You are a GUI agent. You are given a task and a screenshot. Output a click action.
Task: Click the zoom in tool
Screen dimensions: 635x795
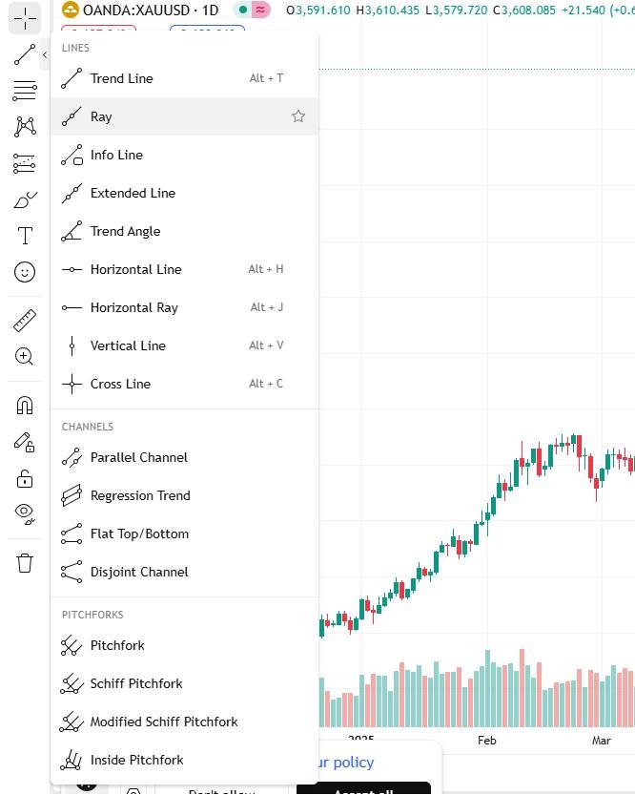pyautogui.click(x=24, y=356)
